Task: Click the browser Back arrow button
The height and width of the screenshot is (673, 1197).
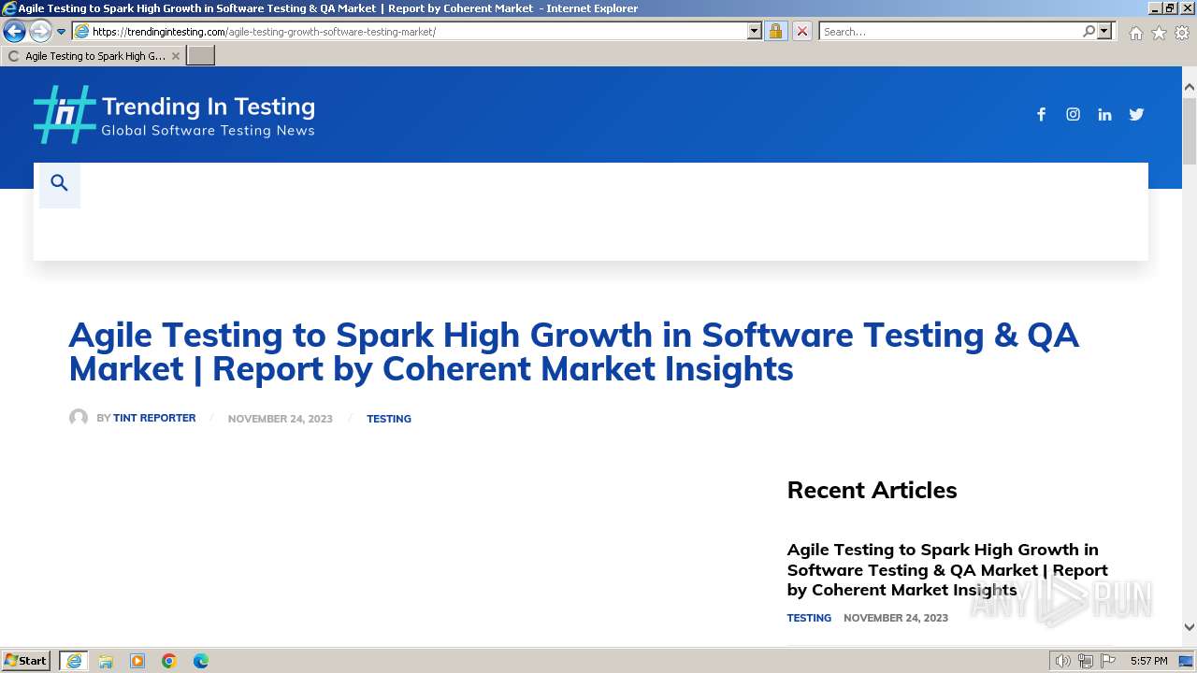Action: [14, 31]
